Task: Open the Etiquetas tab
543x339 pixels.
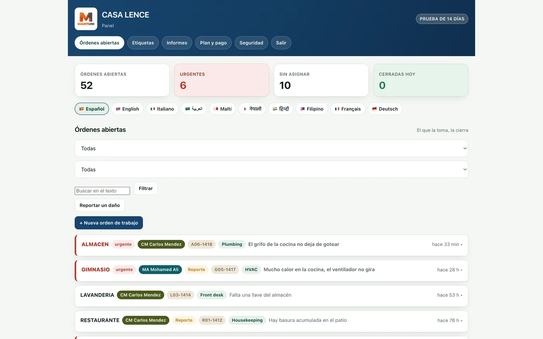Action: pyautogui.click(x=143, y=43)
